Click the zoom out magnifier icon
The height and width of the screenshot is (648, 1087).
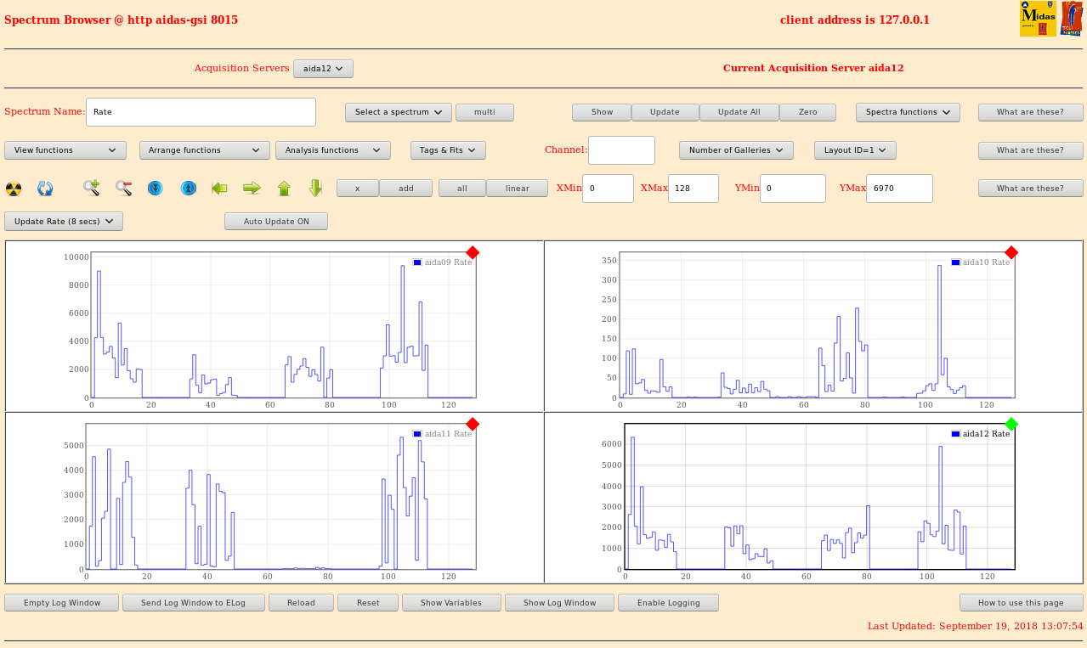[x=124, y=188]
